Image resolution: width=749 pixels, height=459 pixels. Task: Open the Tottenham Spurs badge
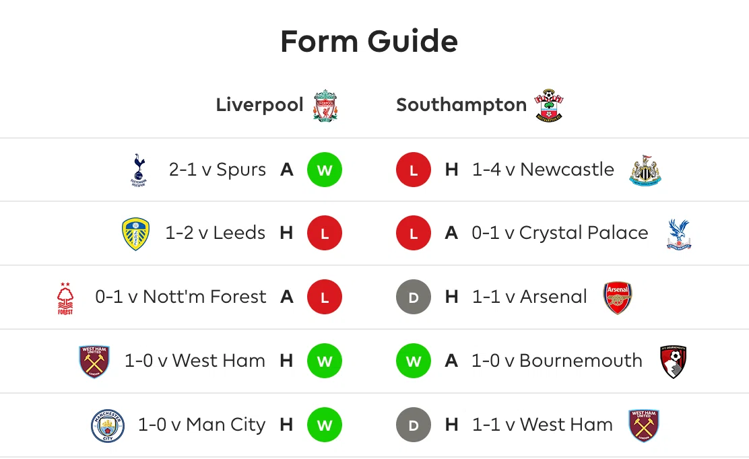(139, 170)
